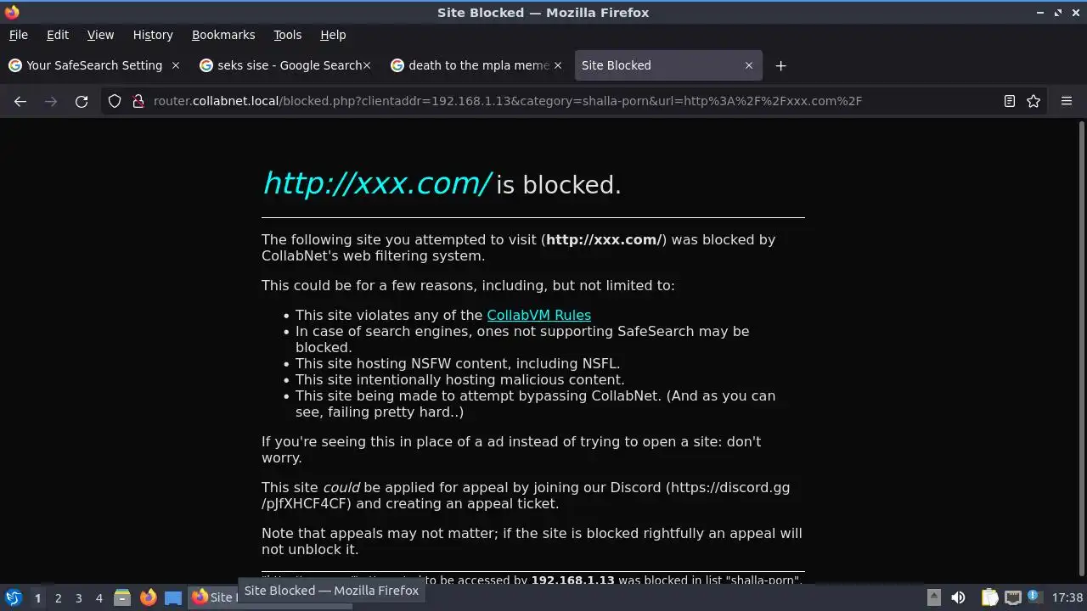The width and height of the screenshot is (1087, 611).
Task: Click the 17:38 taskbar clock
Action: (x=1067, y=597)
